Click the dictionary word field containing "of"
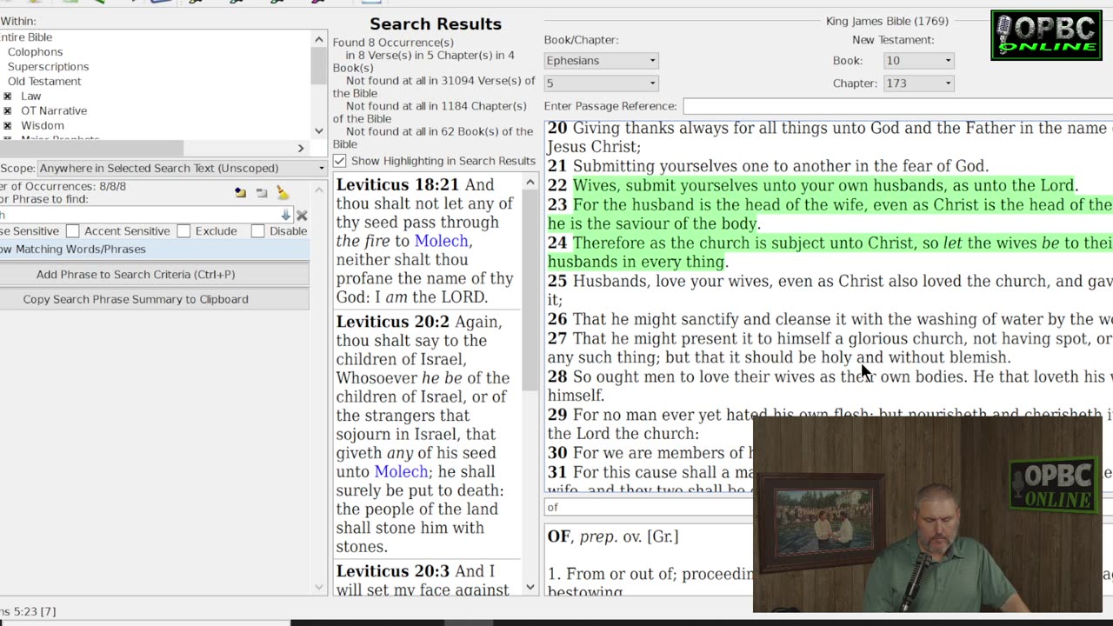The width and height of the screenshot is (1113, 626). [648, 508]
